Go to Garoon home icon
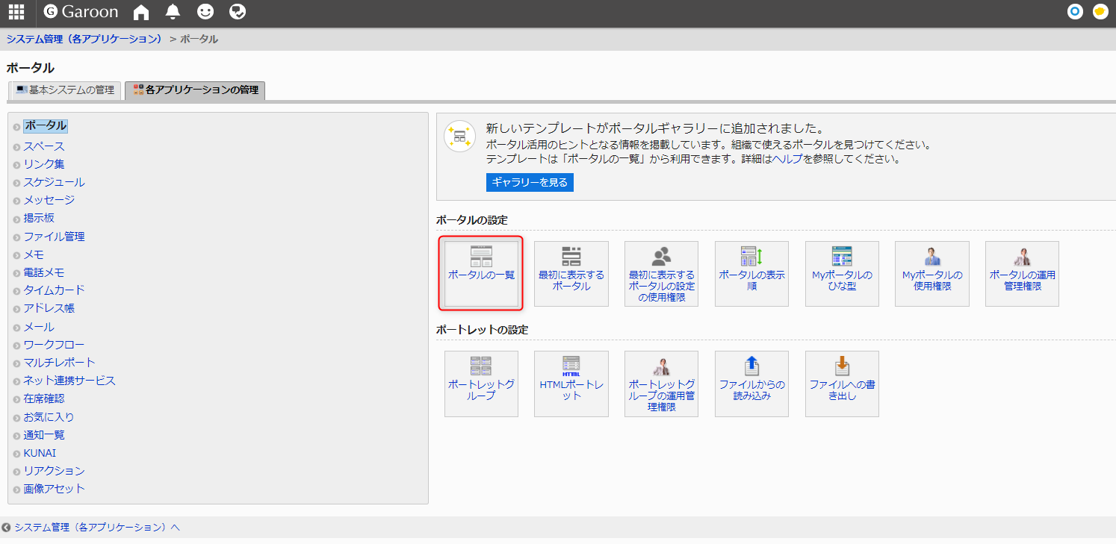The height and width of the screenshot is (544, 1116). (140, 12)
